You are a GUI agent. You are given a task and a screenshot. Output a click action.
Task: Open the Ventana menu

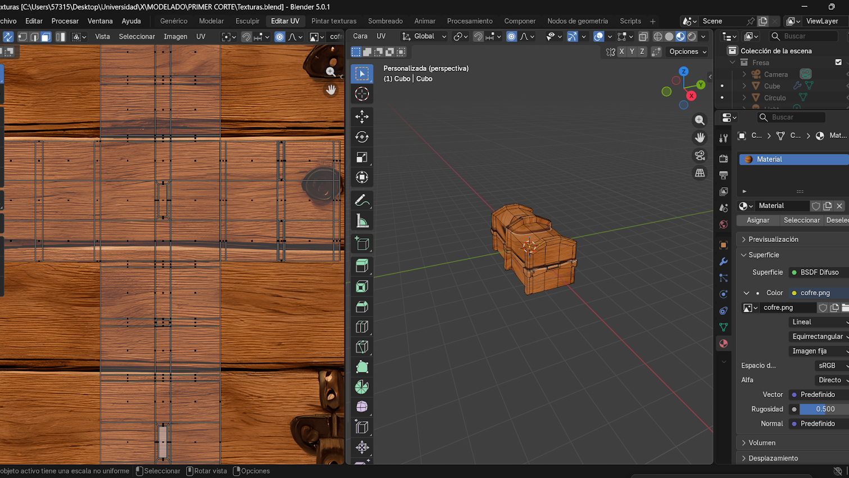[x=100, y=21]
